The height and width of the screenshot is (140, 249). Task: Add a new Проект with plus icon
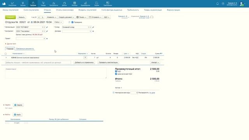point(47,38)
